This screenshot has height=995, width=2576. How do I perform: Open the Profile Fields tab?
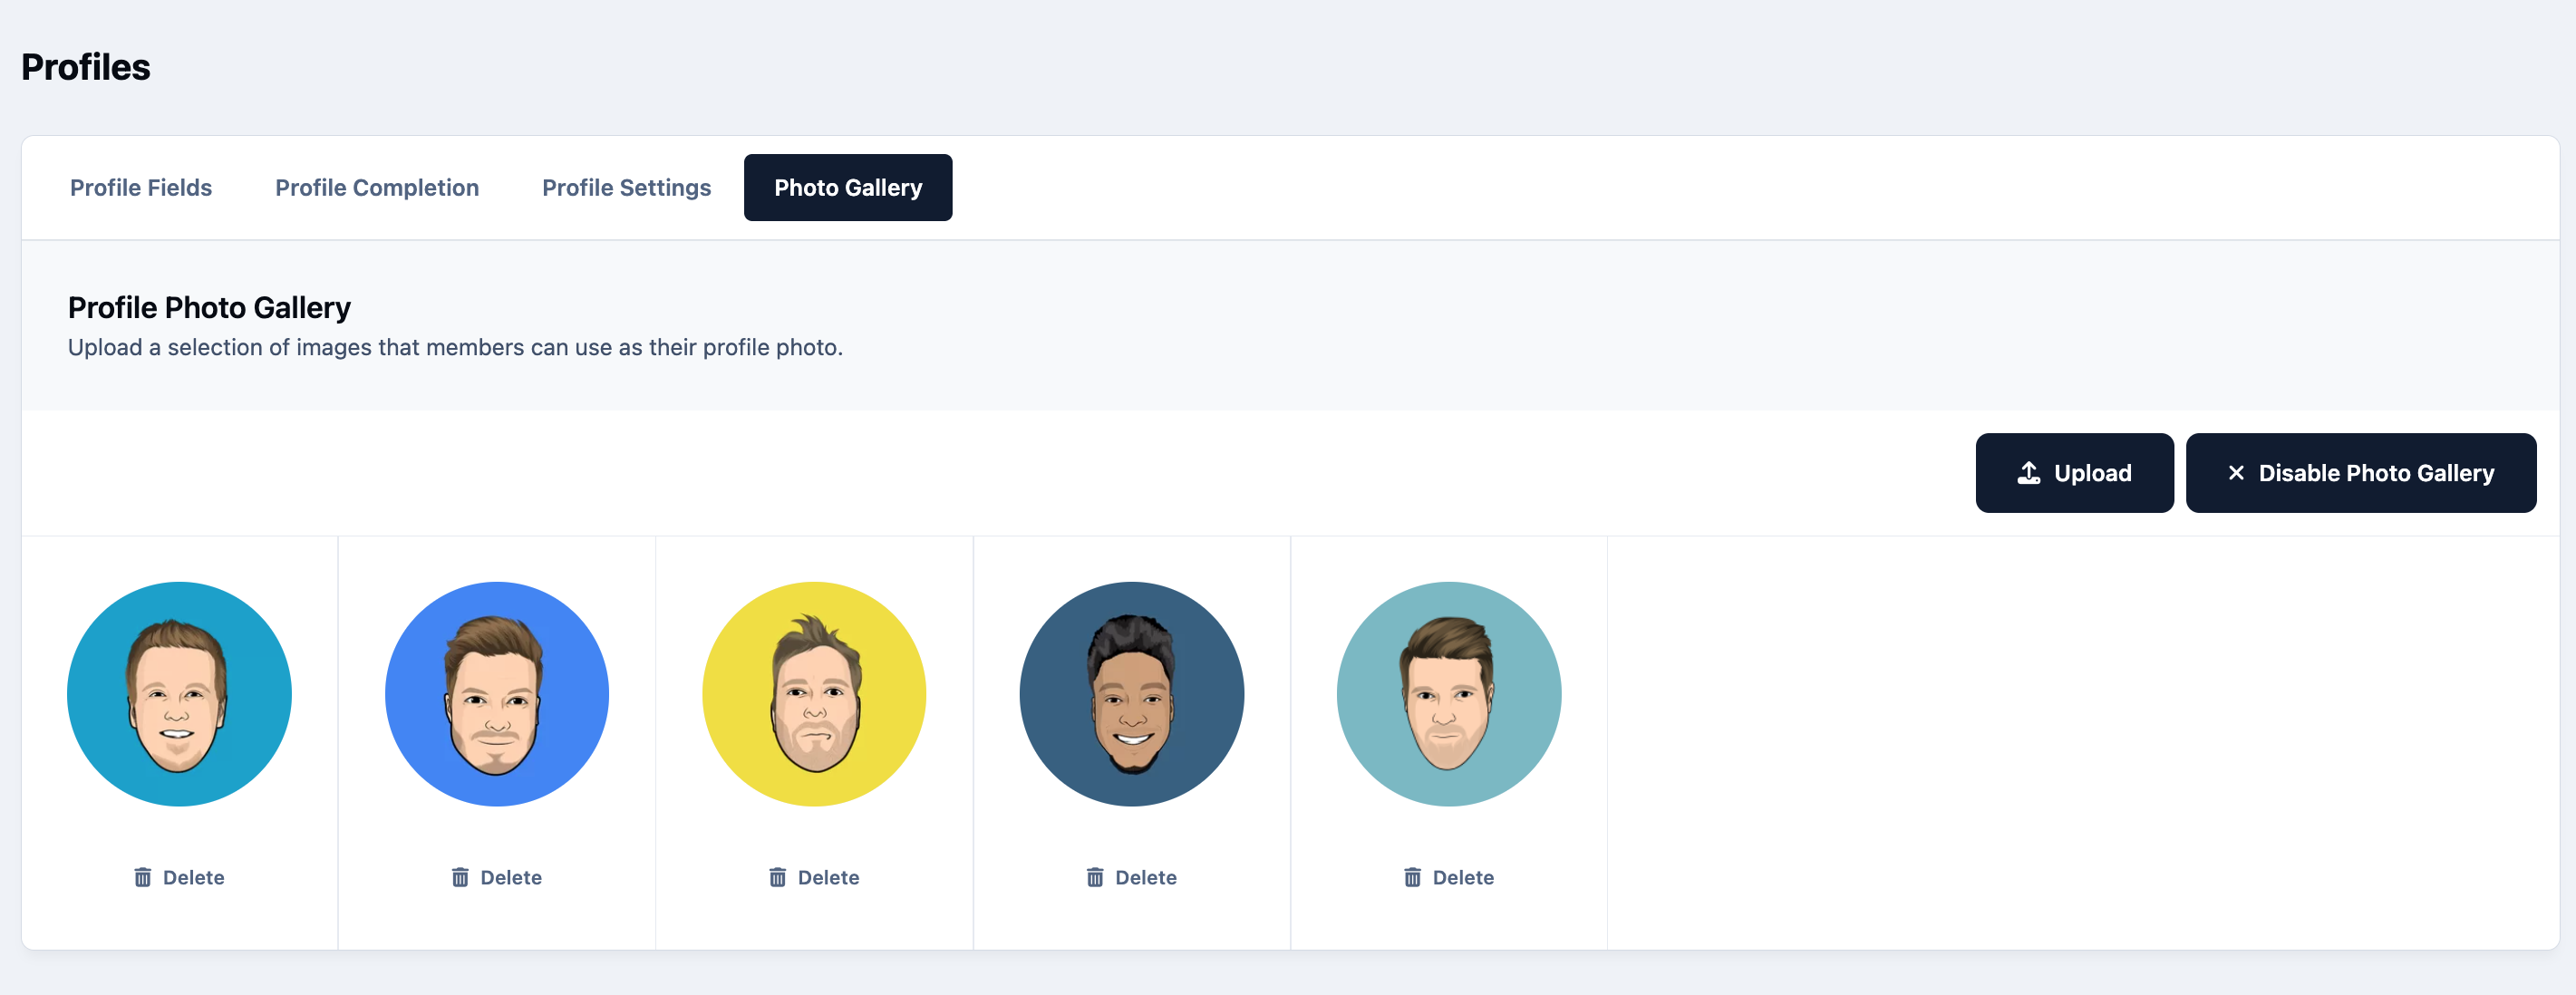coord(141,188)
